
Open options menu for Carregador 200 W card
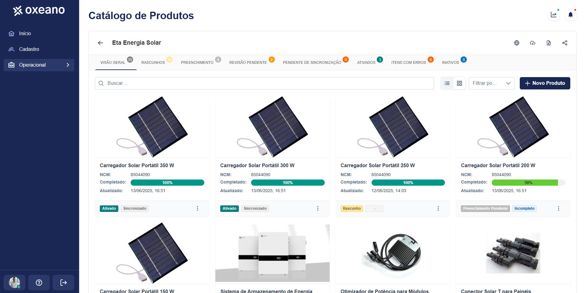[x=559, y=208]
